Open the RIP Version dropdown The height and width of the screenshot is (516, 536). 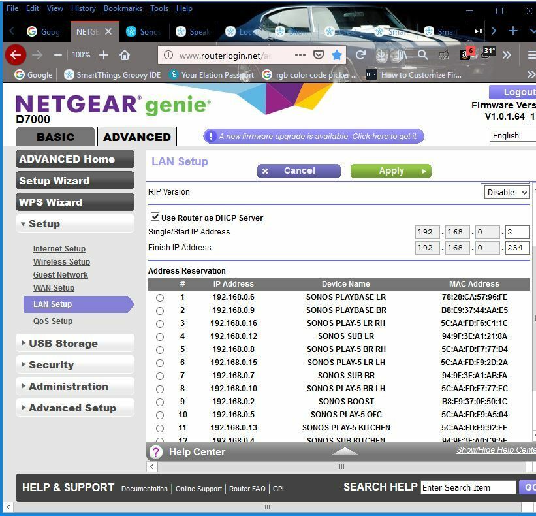[507, 192]
